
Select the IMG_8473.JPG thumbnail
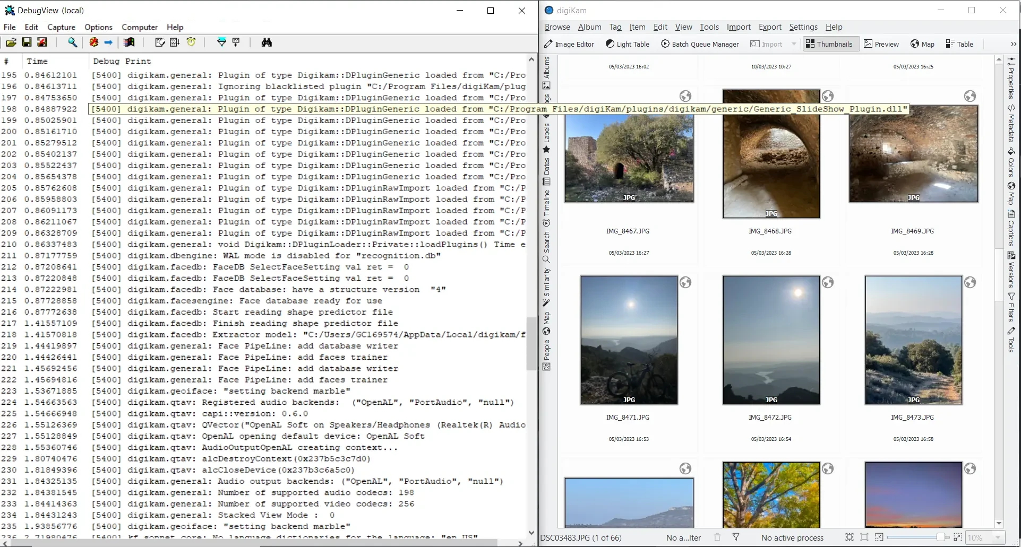click(913, 340)
